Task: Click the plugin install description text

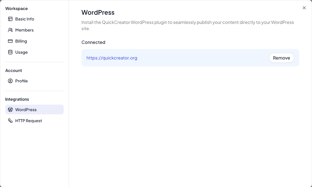Action: point(188,25)
